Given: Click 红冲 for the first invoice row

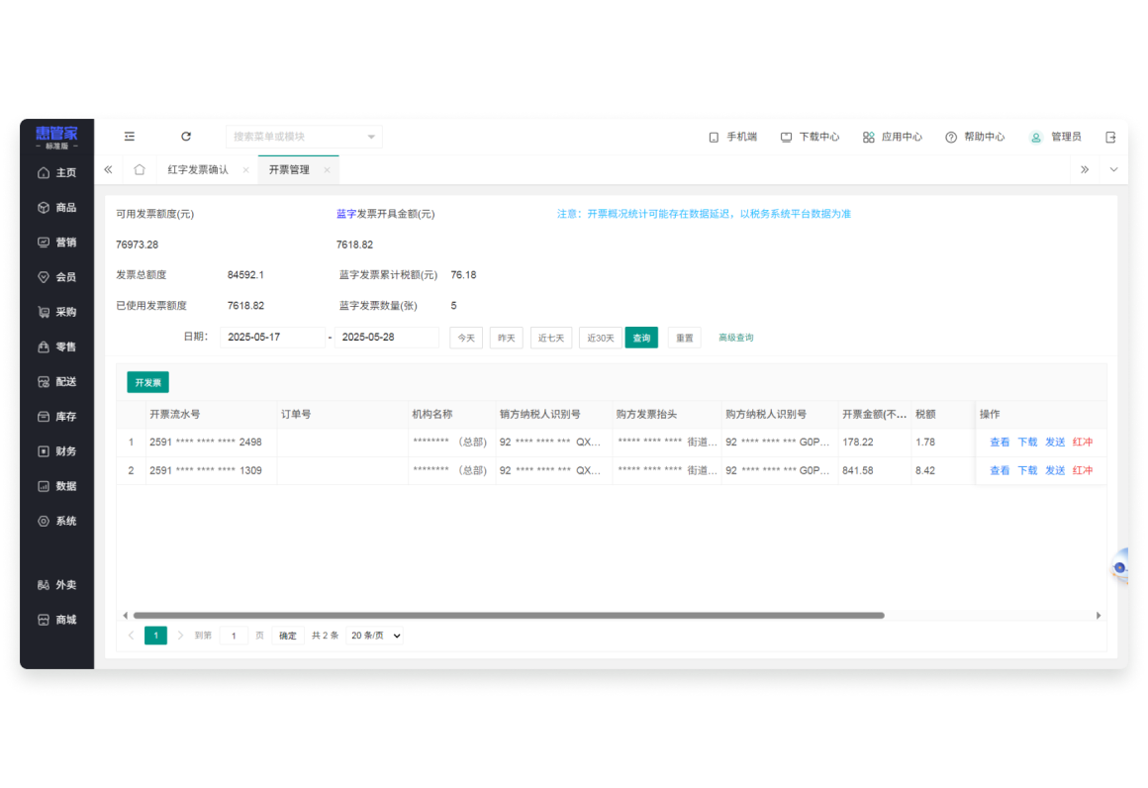Looking at the screenshot, I should tap(1083, 443).
